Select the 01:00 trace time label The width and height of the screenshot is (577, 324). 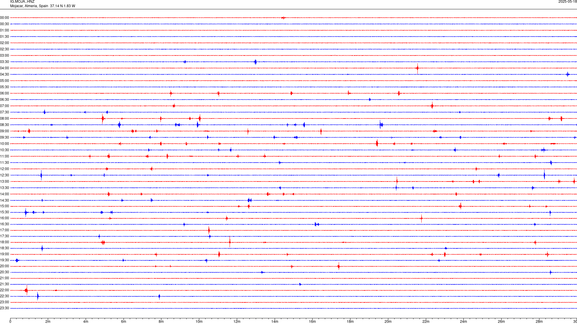click(x=5, y=30)
